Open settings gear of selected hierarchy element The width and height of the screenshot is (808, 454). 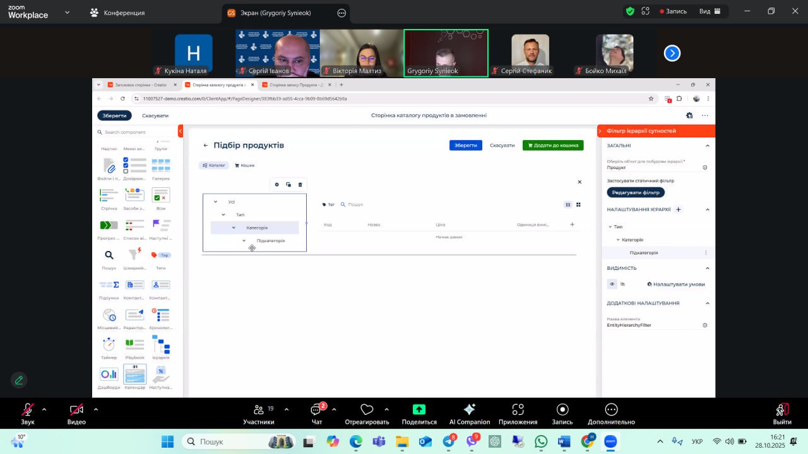[276, 185]
